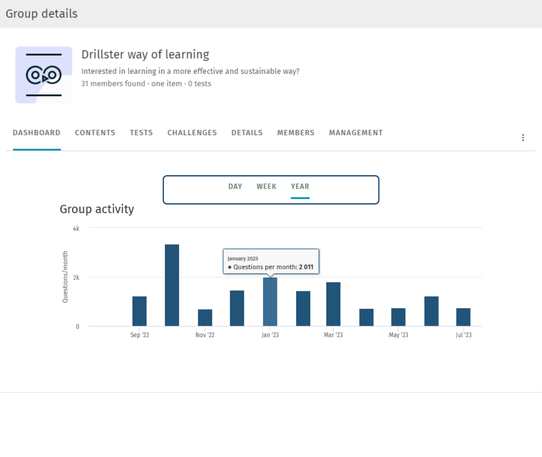Screen dimensions: 542x457
Task: Click the December 2022 bar
Action: click(237, 308)
